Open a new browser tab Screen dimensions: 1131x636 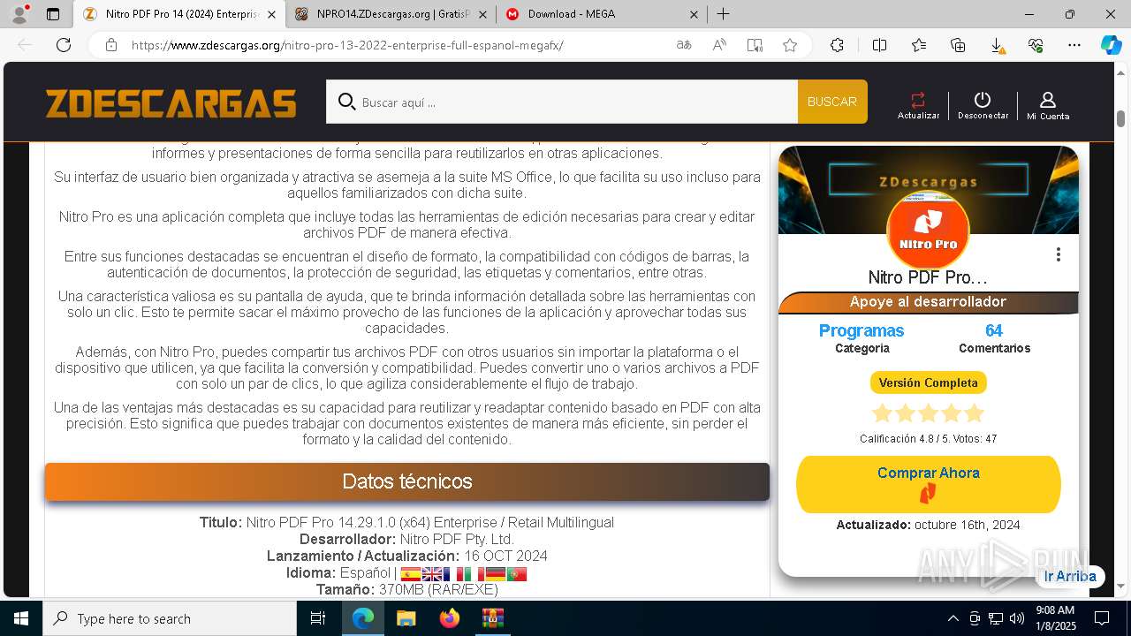tap(723, 14)
